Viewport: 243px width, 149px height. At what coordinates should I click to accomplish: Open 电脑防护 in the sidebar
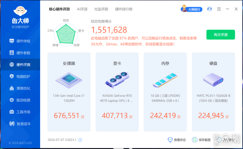[20, 76]
